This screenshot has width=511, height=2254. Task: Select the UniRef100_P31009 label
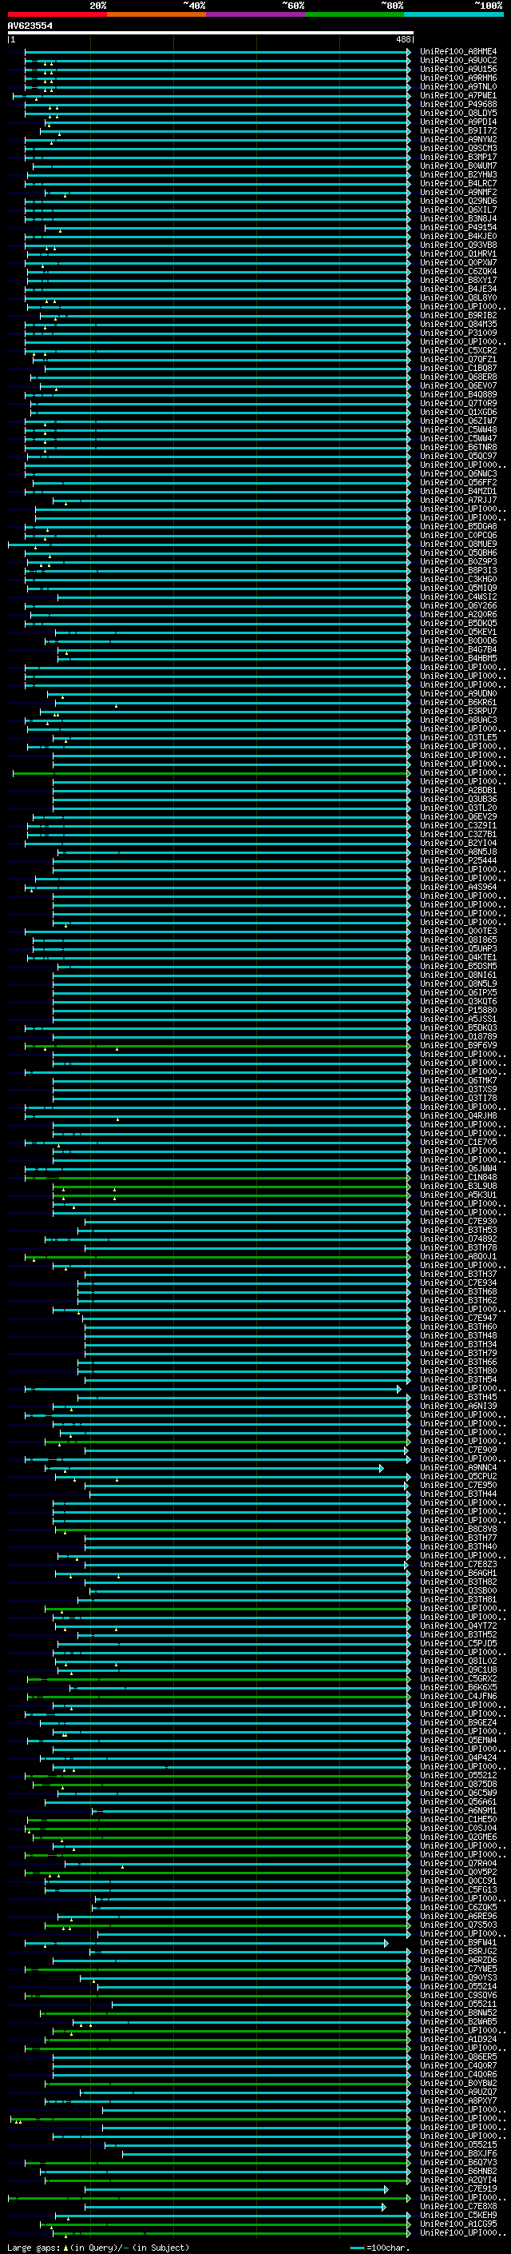click(x=458, y=333)
